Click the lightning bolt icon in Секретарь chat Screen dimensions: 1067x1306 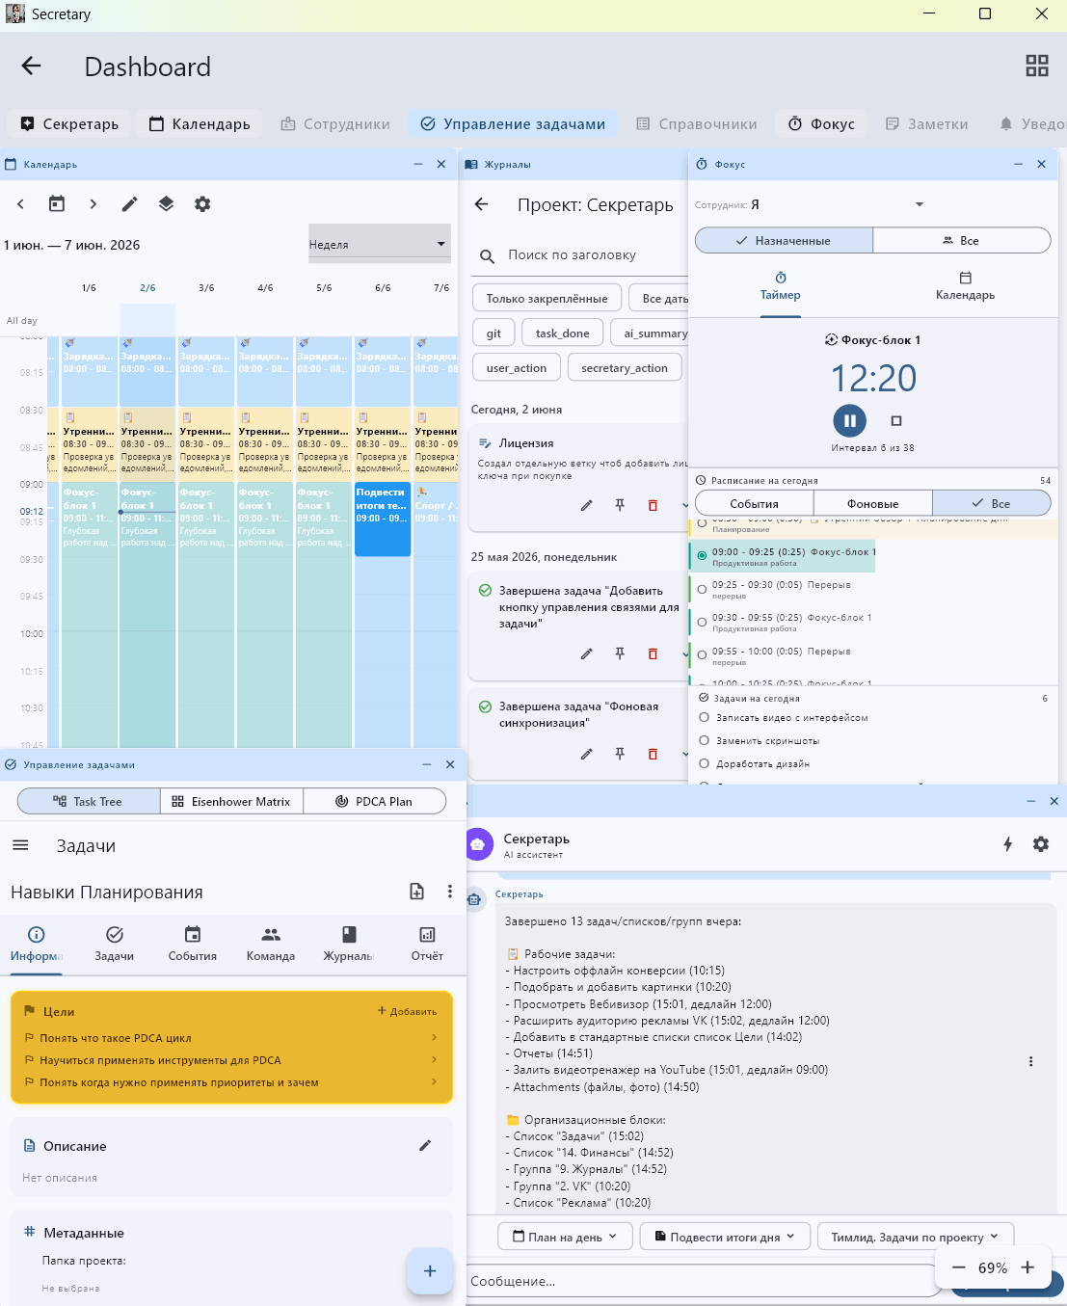(1008, 844)
